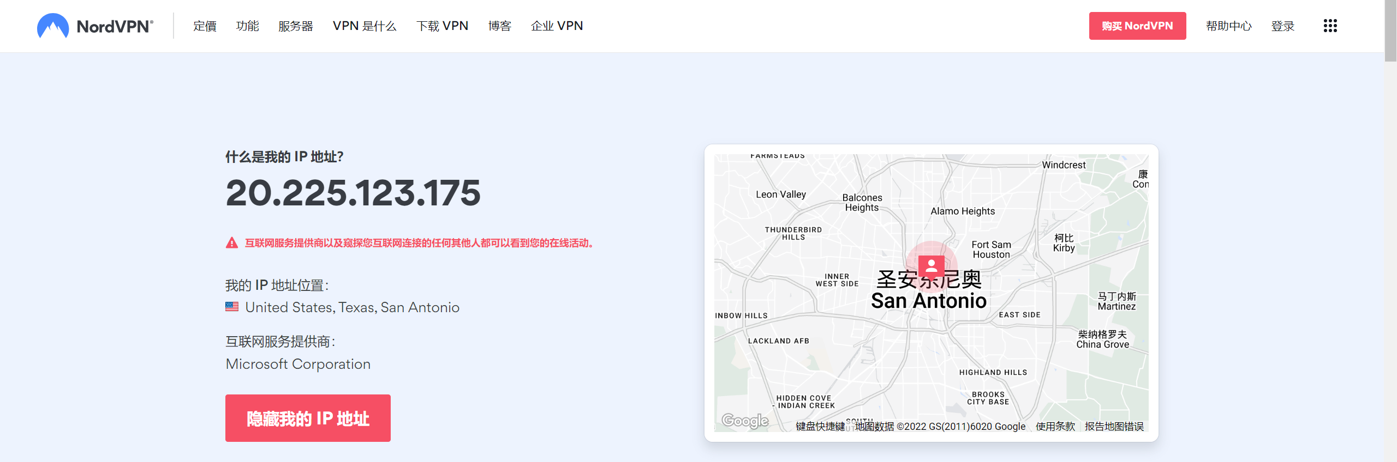Click the 地图数据 ©2022 copyright text

pyautogui.click(x=940, y=426)
